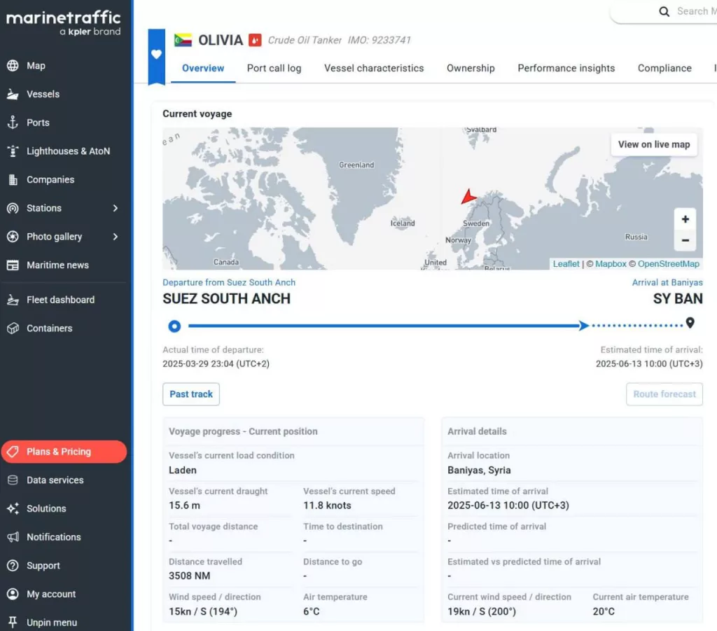Click View on live map
This screenshot has width=717, height=631.
pos(653,144)
